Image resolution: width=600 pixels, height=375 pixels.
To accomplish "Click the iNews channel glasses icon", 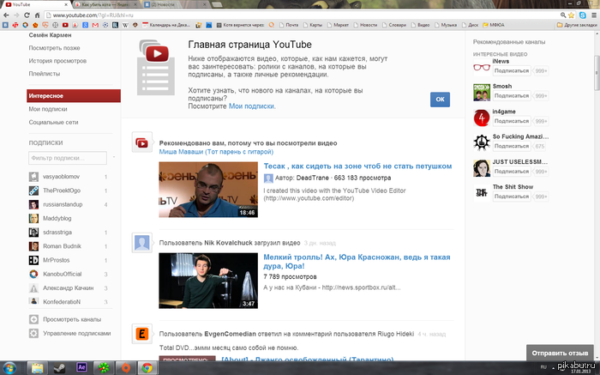I will tap(481, 67).
